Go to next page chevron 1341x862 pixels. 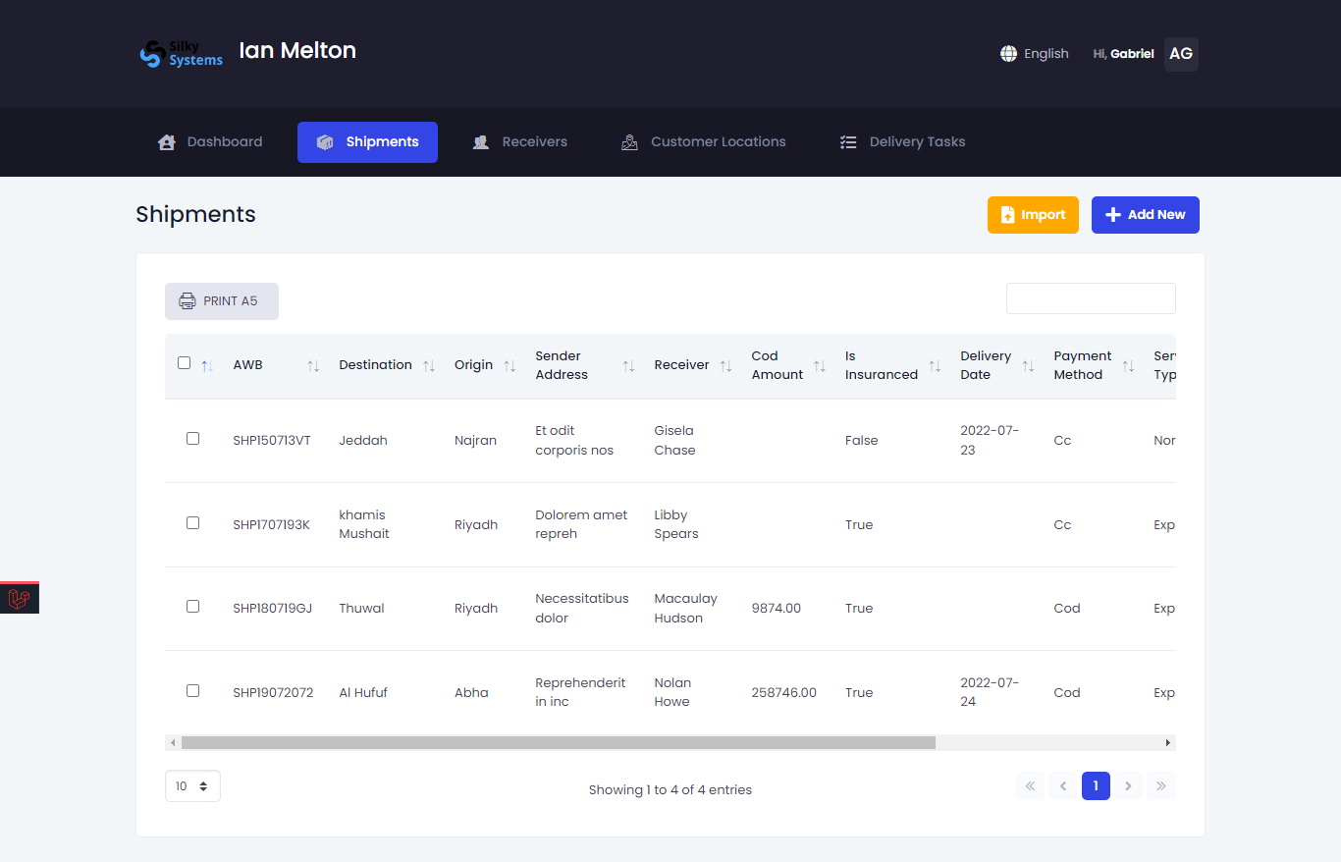point(1128,786)
